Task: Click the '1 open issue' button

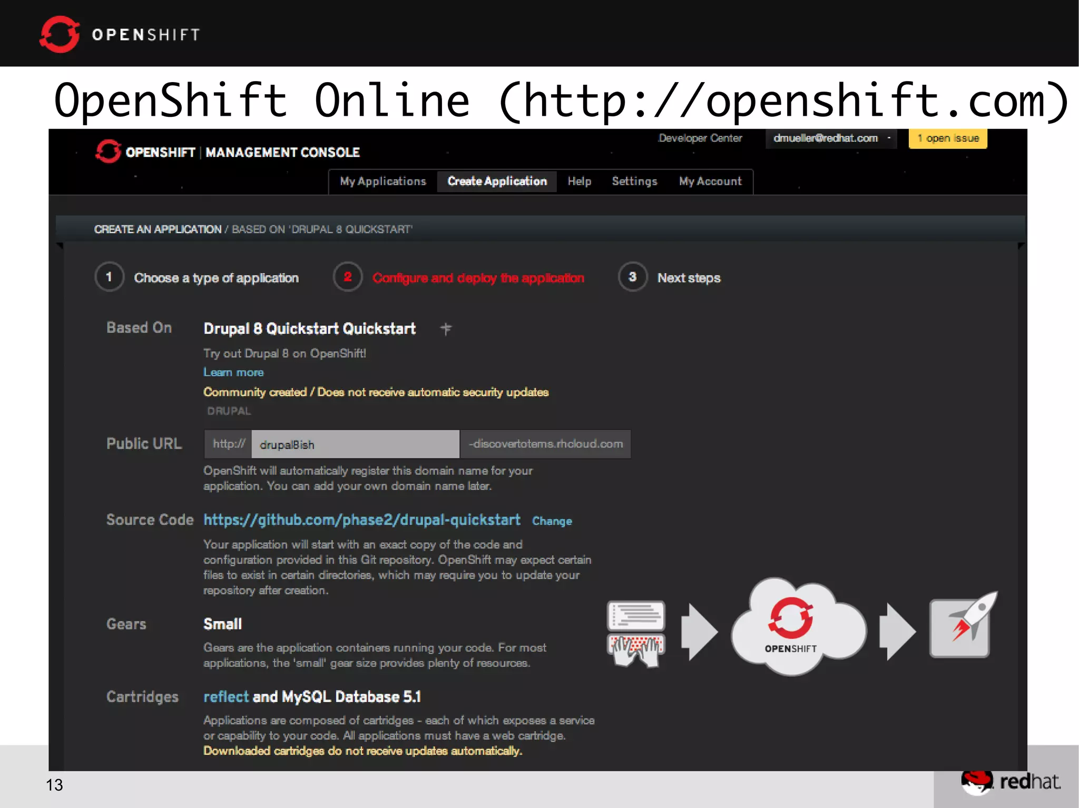Action: click(x=948, y=138)
